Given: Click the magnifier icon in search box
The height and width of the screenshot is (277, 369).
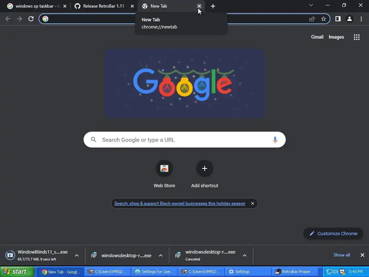Looking at the screenshot, I should [x=93, y=140].
